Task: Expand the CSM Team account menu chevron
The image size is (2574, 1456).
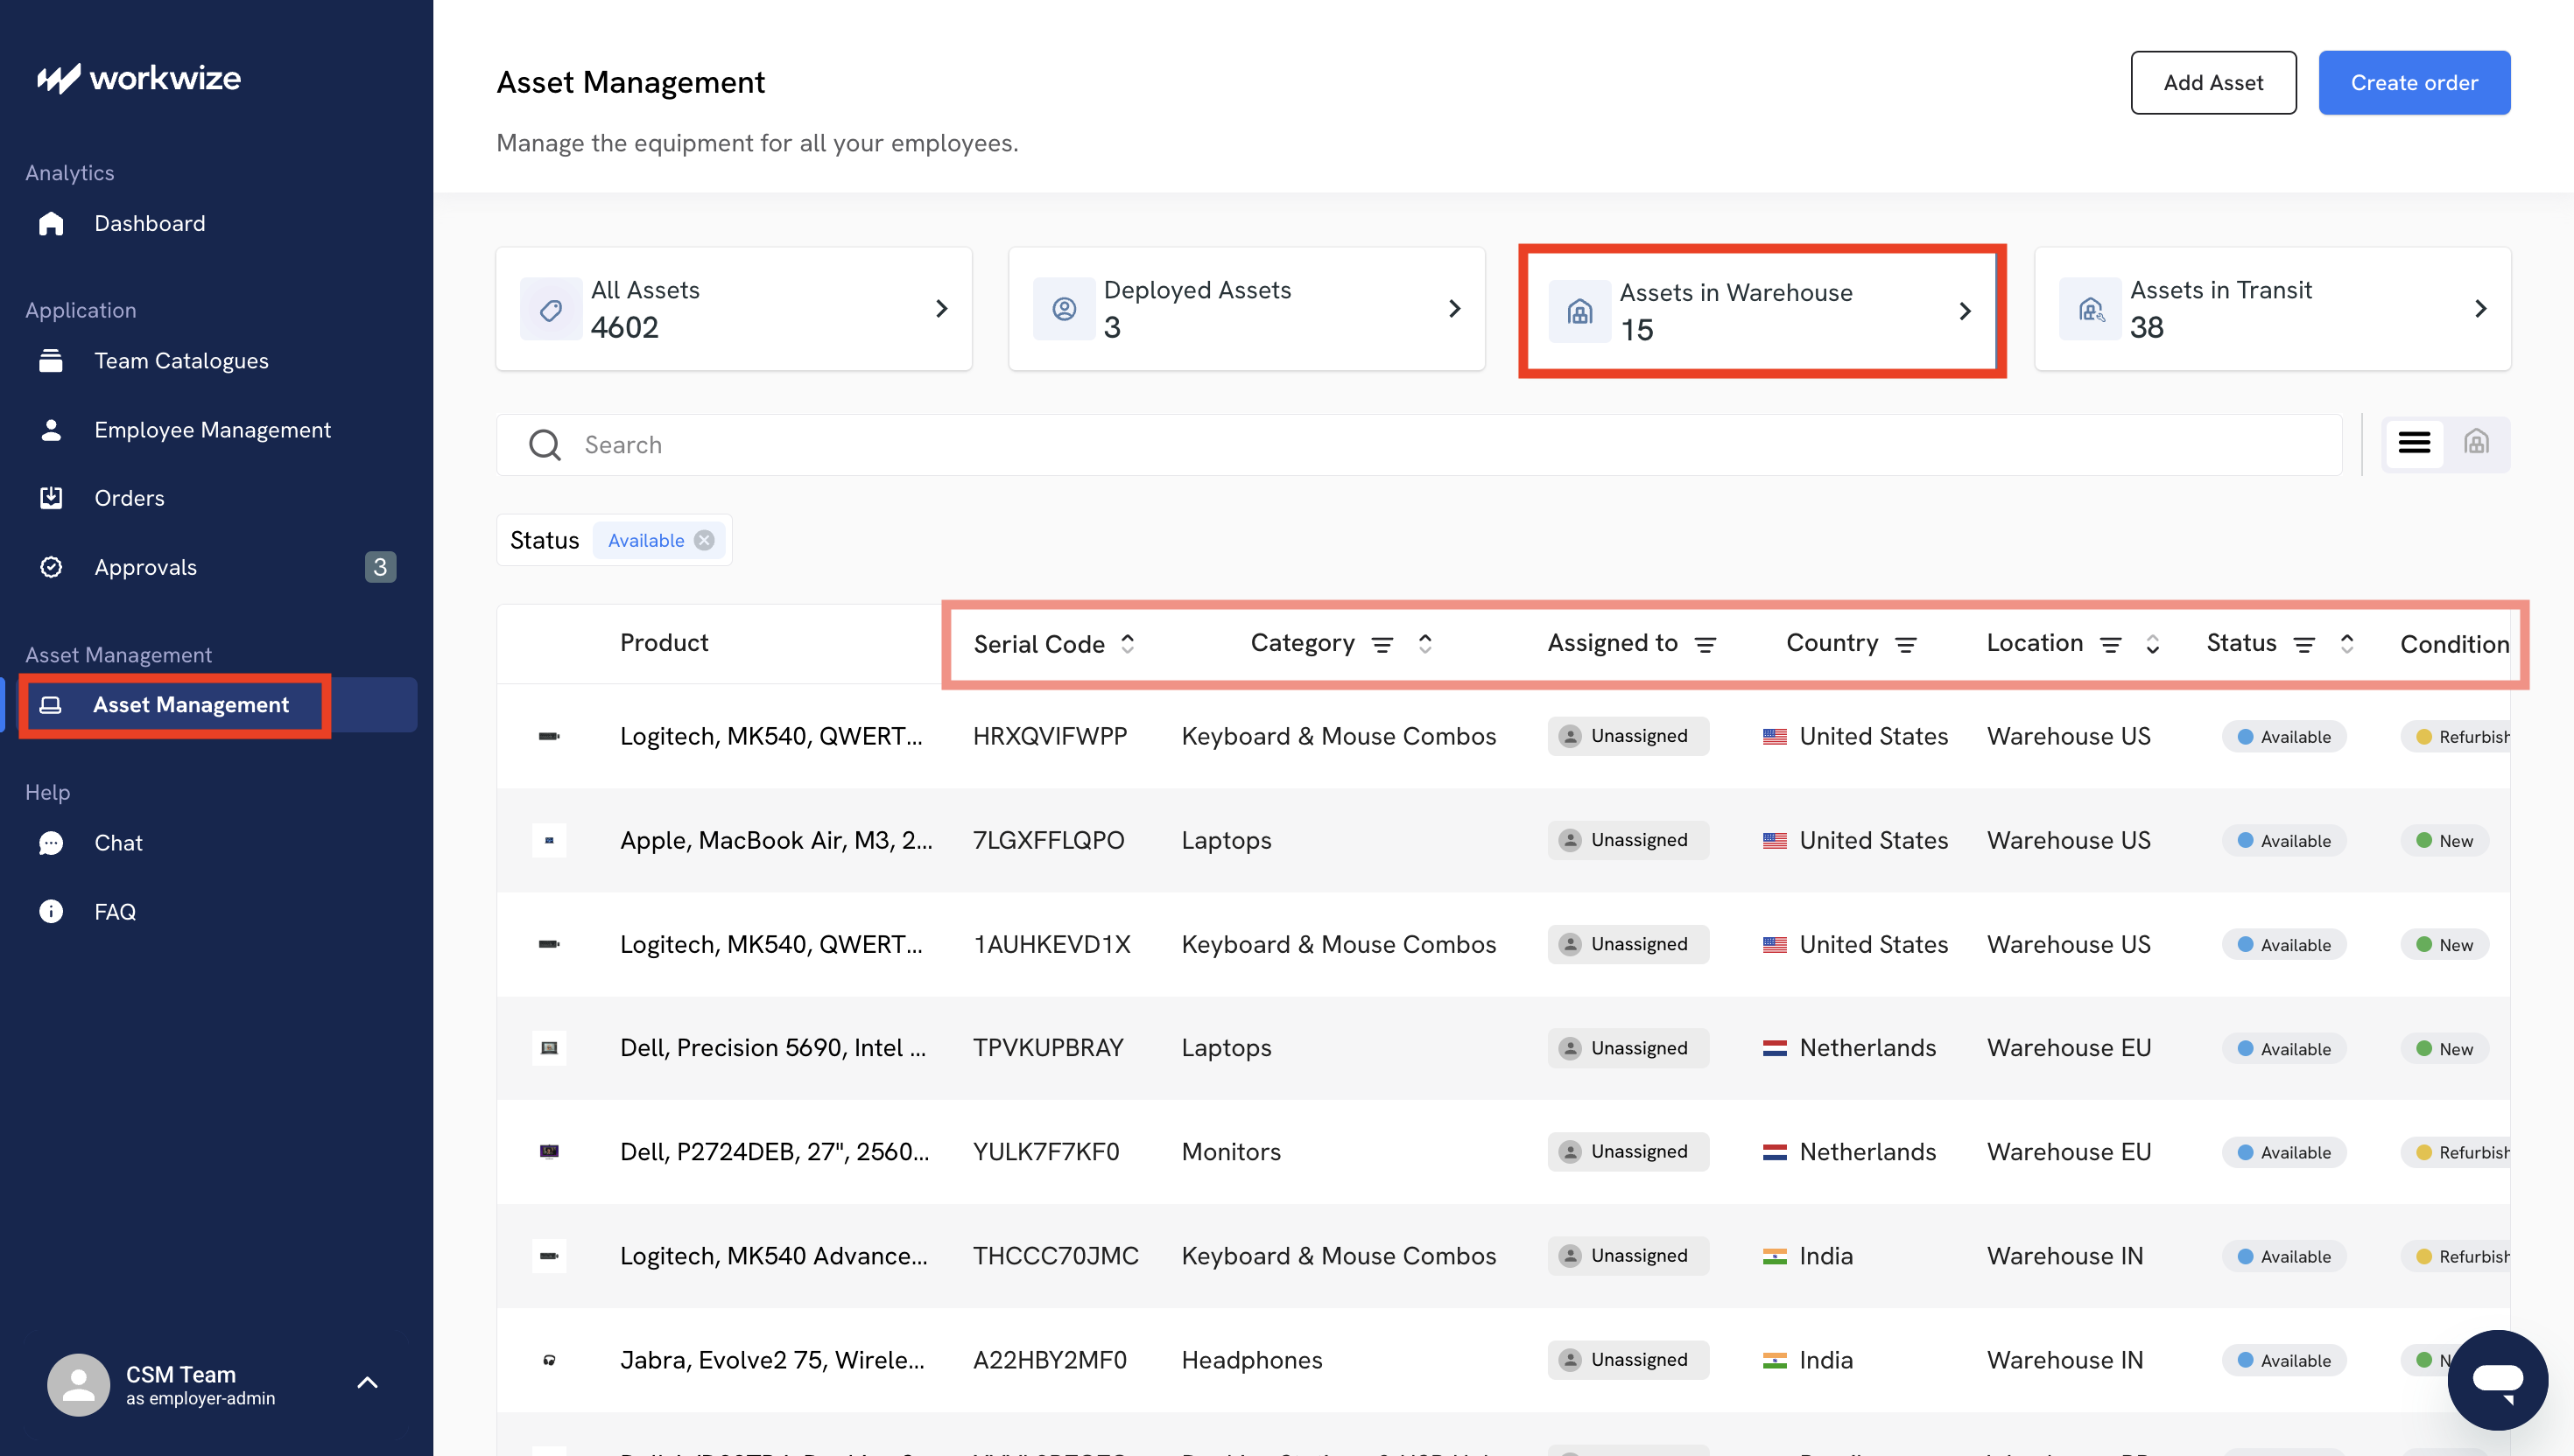Action: pyautogui.click(x=368, y=1383)
